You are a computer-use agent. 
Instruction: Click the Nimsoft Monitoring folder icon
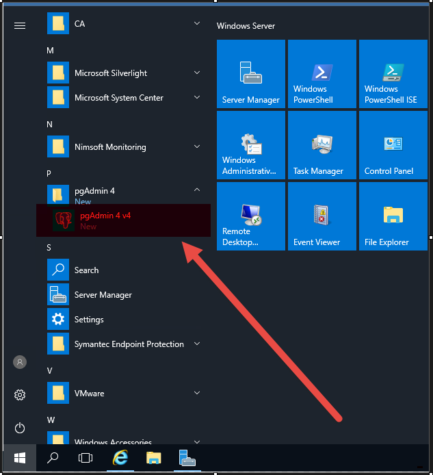(x=58, y=146)
